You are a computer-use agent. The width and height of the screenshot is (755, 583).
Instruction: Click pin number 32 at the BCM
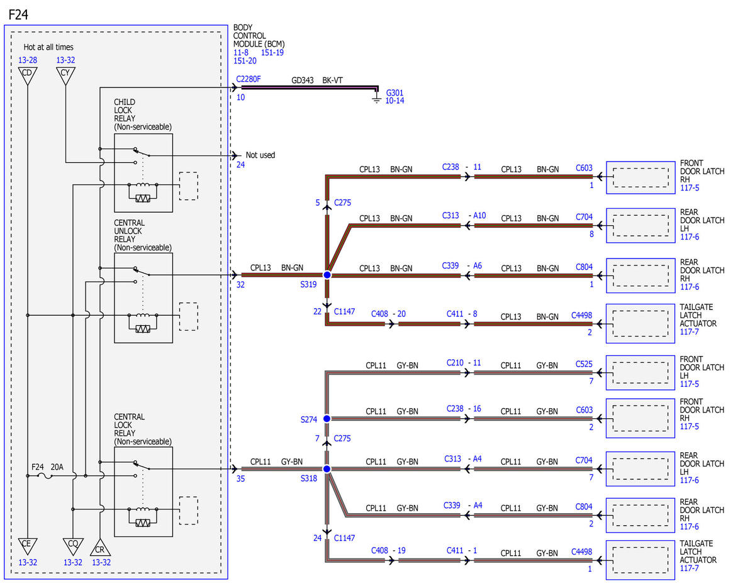tap(240, 284)
